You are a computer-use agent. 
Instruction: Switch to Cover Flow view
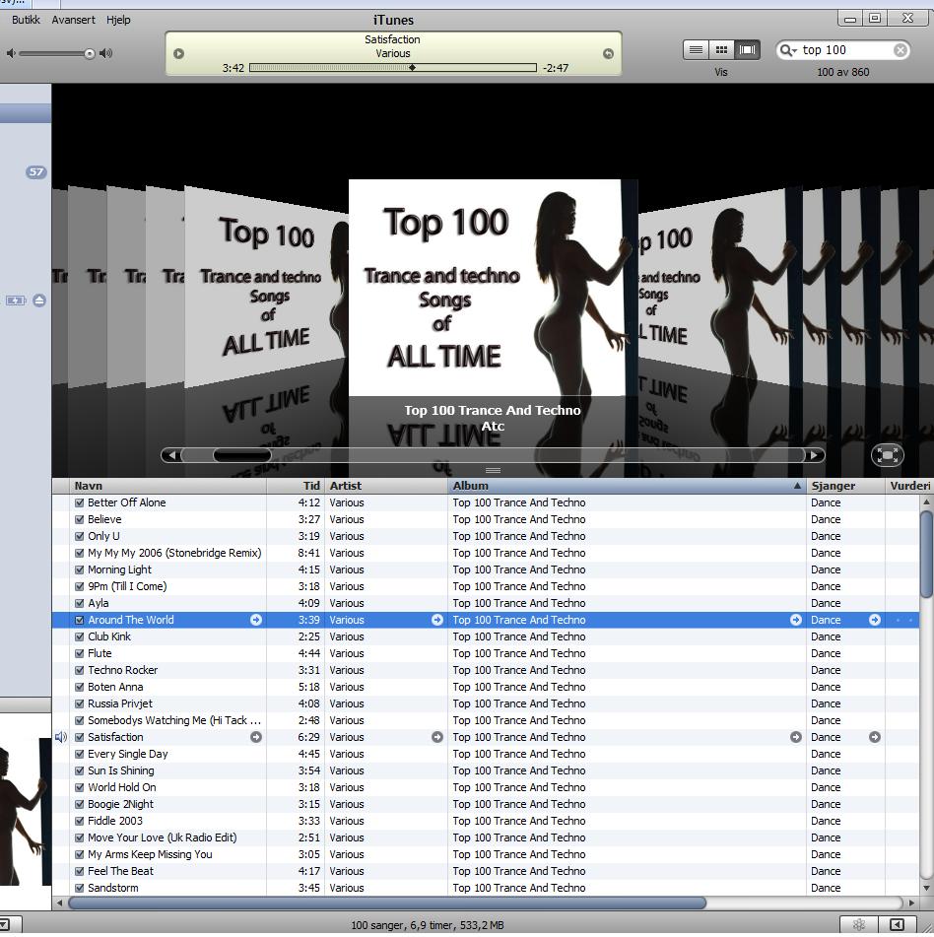pos(747,50)
